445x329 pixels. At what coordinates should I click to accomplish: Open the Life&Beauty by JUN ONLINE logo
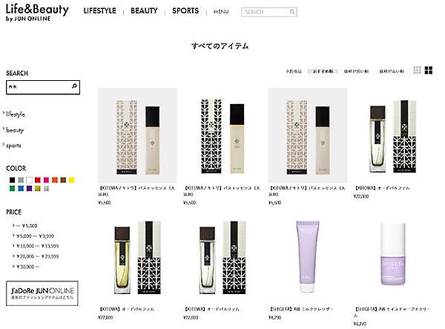[37, 13]
